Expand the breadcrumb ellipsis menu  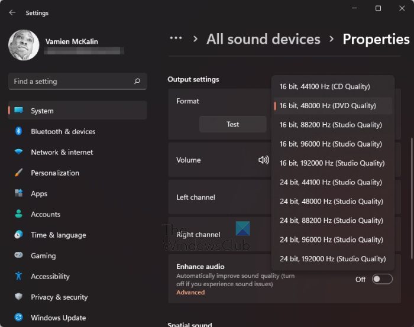click(x=176, y=39)
